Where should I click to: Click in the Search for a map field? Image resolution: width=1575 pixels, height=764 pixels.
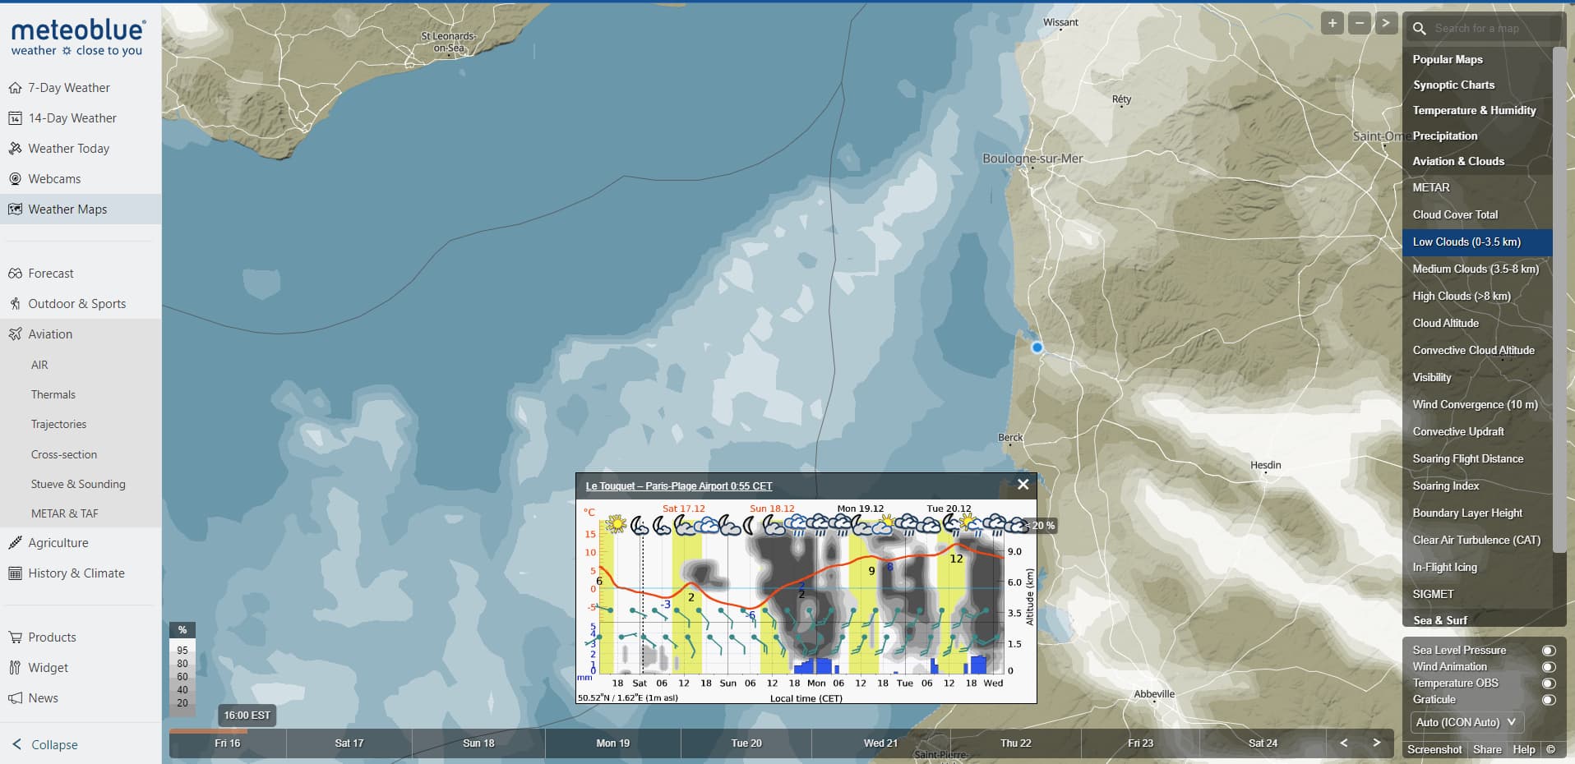(1494, 29)
